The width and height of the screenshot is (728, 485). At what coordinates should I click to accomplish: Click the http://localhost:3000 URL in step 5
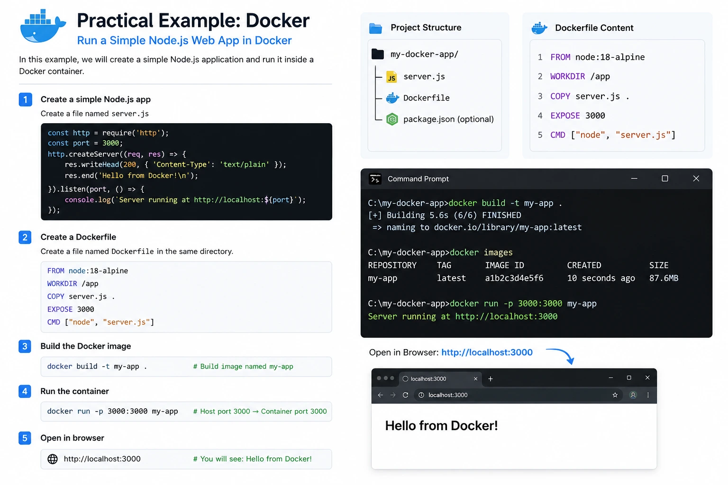point(102,459)
